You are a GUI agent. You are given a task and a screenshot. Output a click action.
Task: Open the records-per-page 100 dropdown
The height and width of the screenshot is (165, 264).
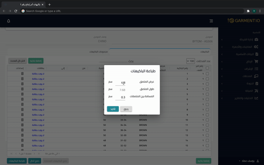191,61
